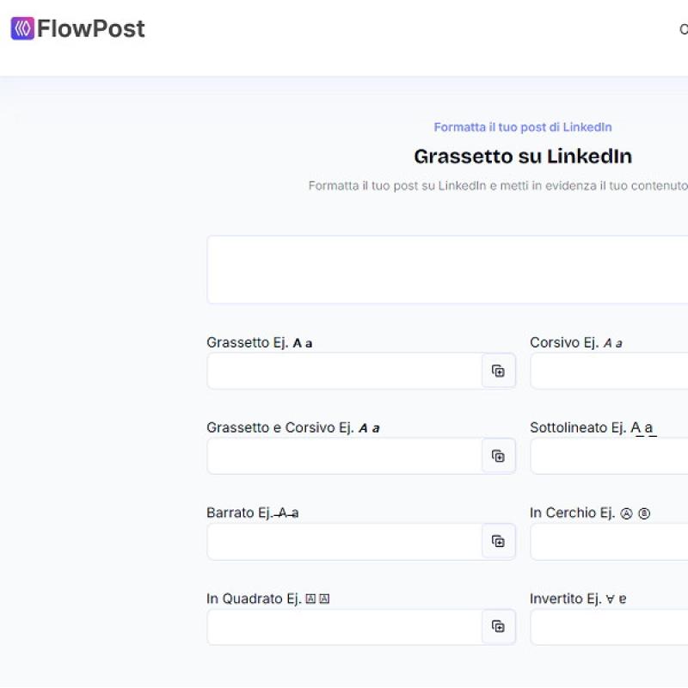
Task: Copy the Grassetto formatted text
Action: pyautogui.click(x=498, y=371)
